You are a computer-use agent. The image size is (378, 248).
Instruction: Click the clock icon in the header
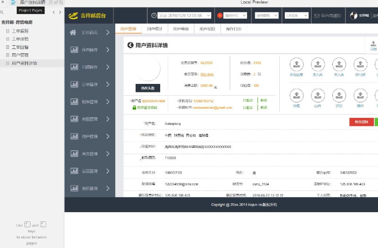(x=154, y=16)
